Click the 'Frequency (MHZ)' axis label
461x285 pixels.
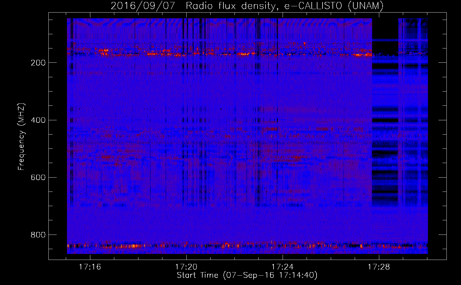(x=21, y=137)
